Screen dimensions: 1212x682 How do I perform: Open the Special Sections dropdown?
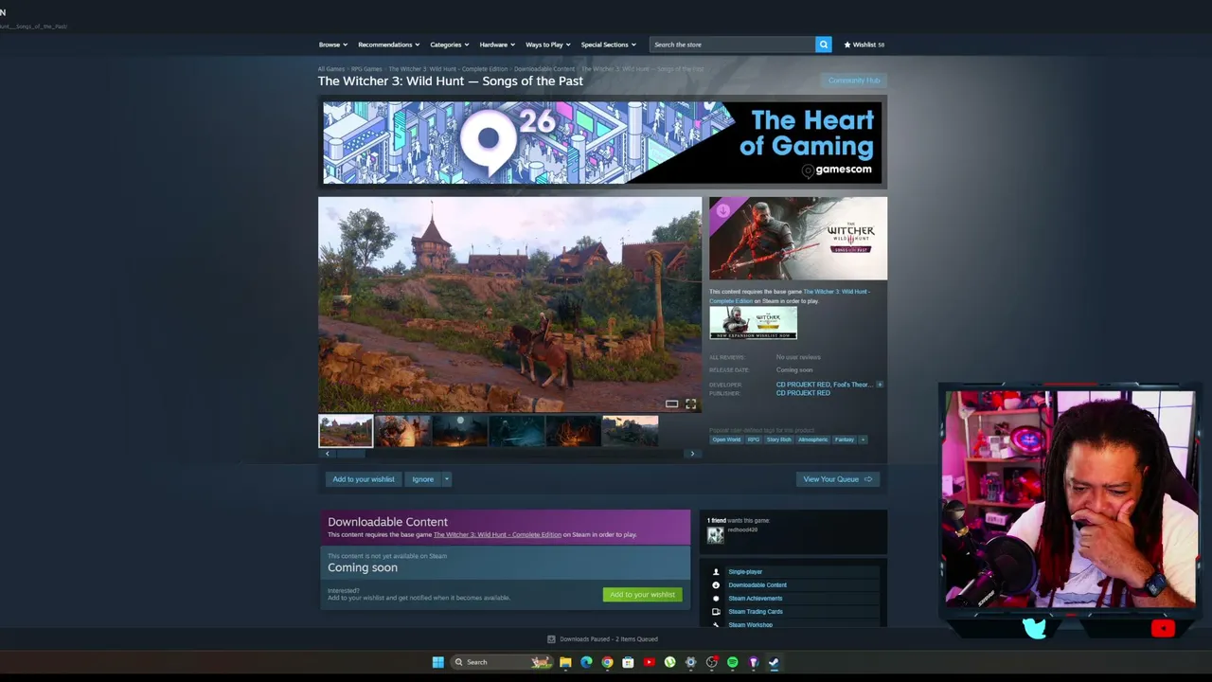click(x=609, y=45)
